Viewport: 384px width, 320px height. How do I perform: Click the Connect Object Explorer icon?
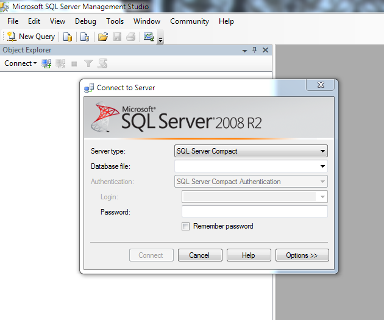(x=46, y=63)
